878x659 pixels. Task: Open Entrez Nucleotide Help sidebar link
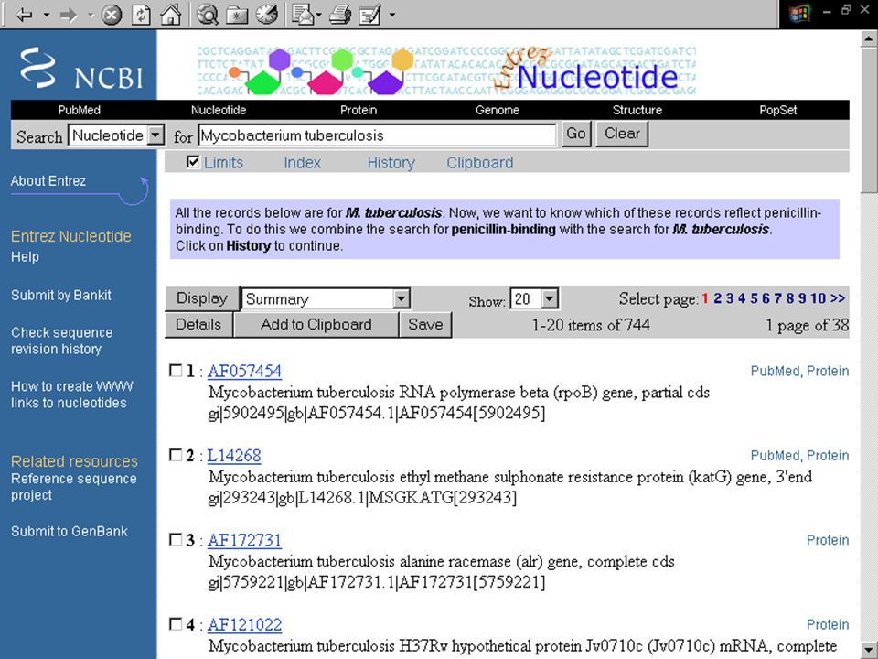coord(26,256)
